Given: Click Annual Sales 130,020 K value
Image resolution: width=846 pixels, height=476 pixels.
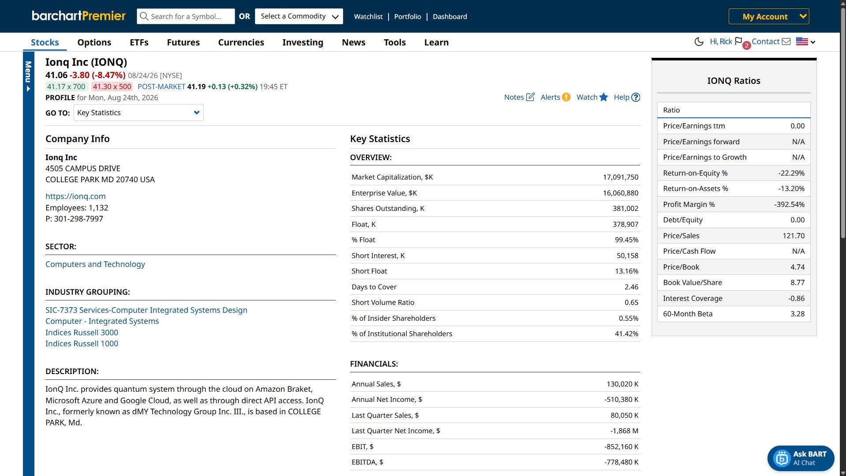Looking at the screenshot, I should pos(622,384).
